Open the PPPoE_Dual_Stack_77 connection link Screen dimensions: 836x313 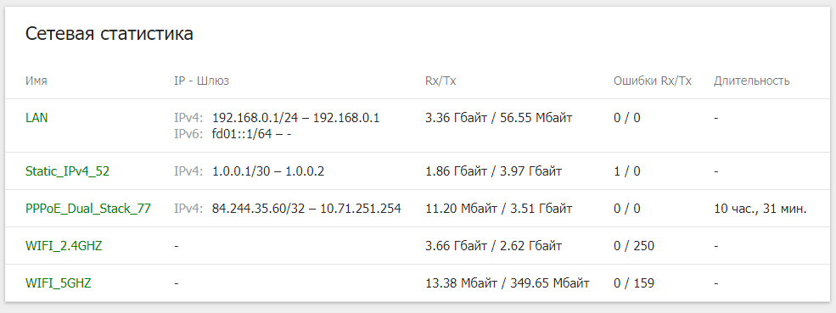(x=88, y=209)
